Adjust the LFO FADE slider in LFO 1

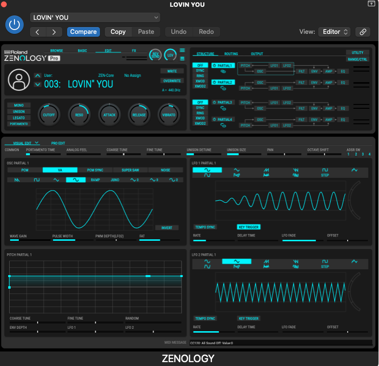pos(303,240)
